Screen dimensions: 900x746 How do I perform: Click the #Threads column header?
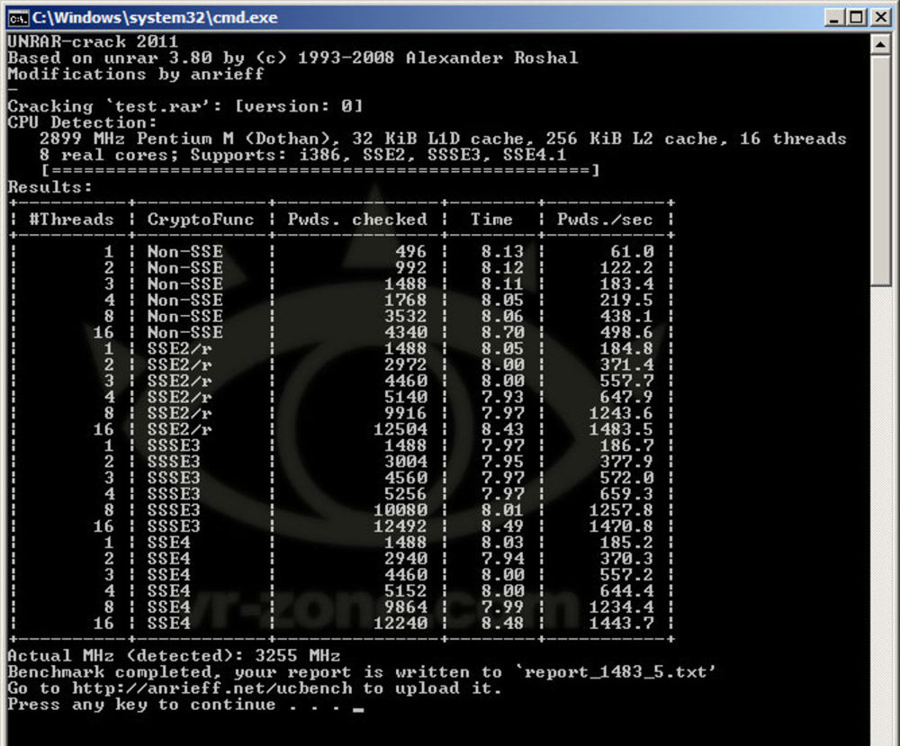coord(72,220)
